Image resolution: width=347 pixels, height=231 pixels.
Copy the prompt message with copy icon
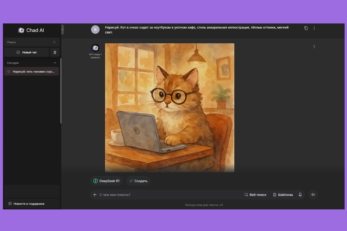pos(306,28)
